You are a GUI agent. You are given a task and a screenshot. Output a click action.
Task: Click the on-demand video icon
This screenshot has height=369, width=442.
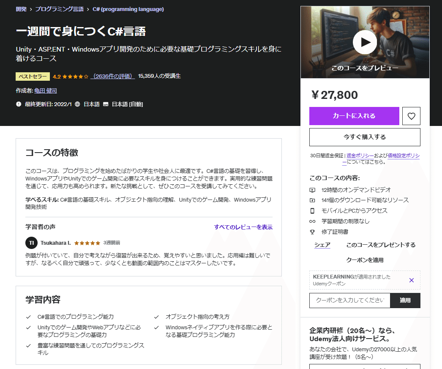(x=313, y=190)
